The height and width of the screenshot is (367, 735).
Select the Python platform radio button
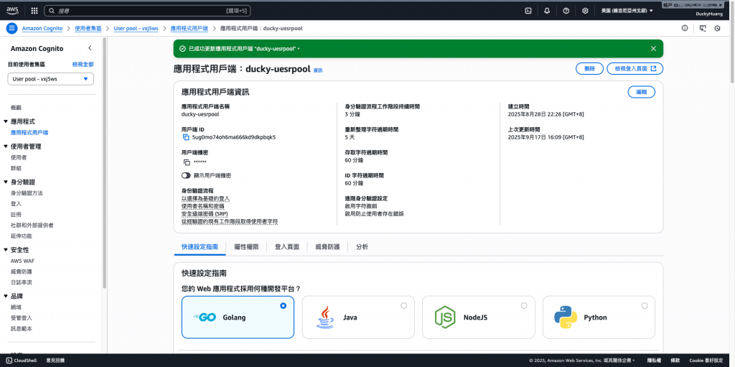[645, 305]
